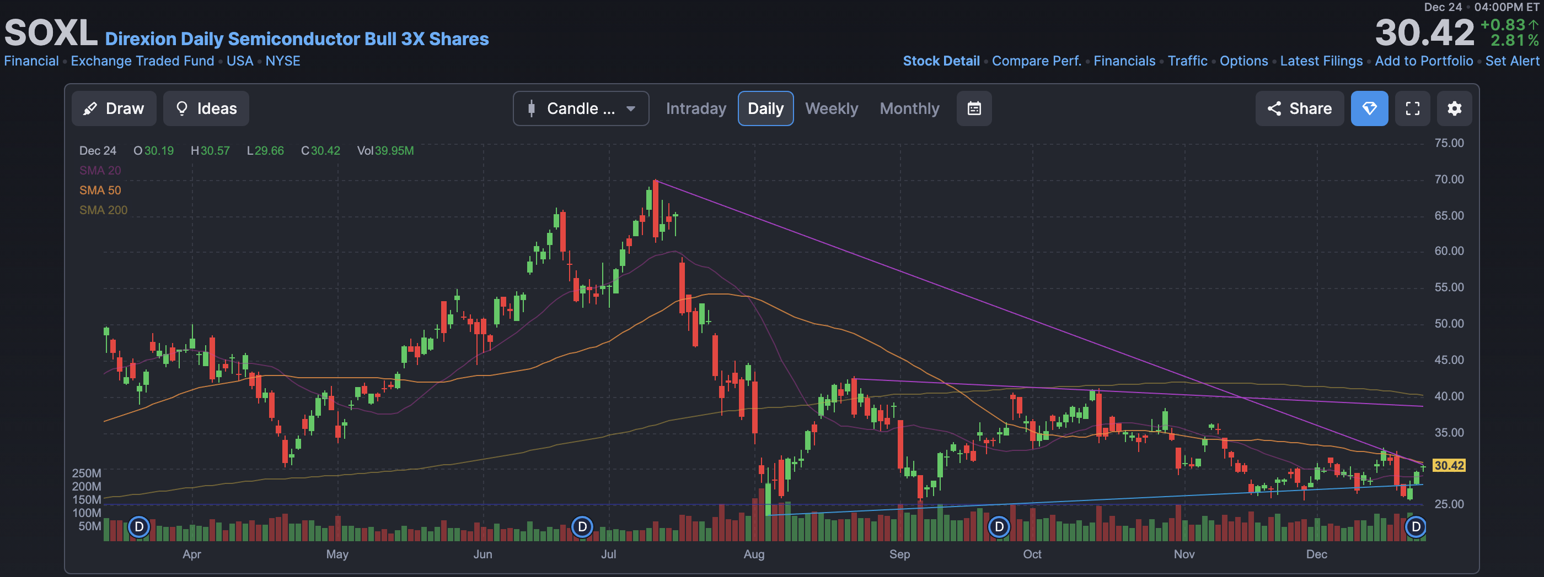Click the O 30.19 open price readout
Screen dimensions: 1544x577
click(153, 151)
